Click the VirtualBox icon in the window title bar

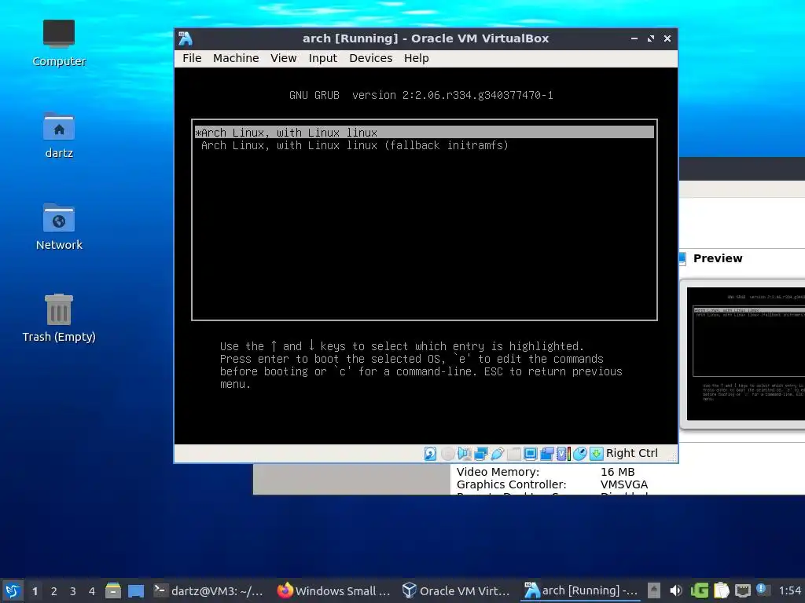pyautogui.click(x=186, y=38)
